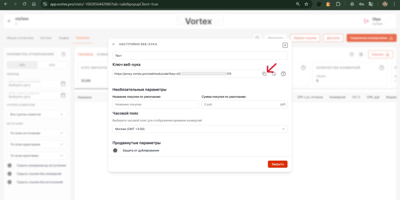Go back from webhook settings
The width and height of the screenshot is (400, 200).
point(114,44)
